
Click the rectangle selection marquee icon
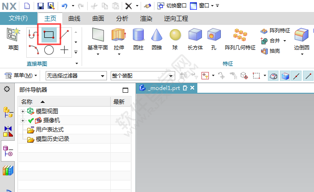point(256,76)
